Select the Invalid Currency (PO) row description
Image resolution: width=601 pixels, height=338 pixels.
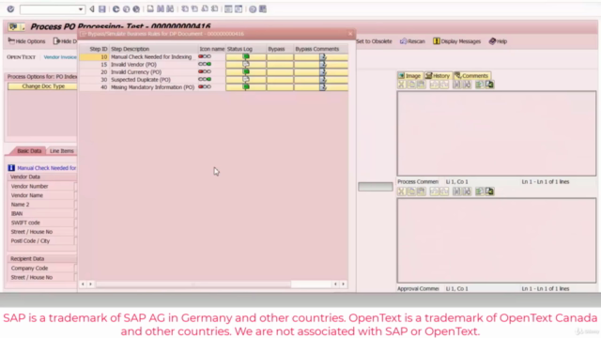(x=136, y=72)
